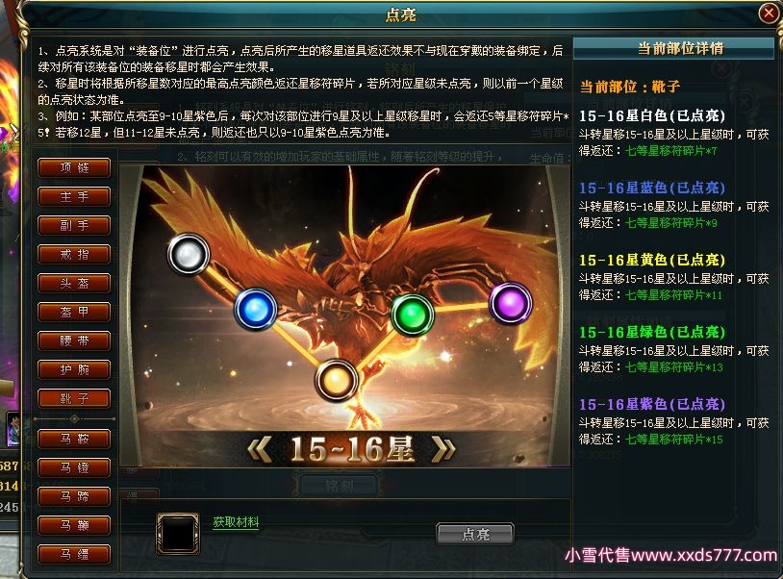Switch to 靴子 equipment slot

coord(74,398)
